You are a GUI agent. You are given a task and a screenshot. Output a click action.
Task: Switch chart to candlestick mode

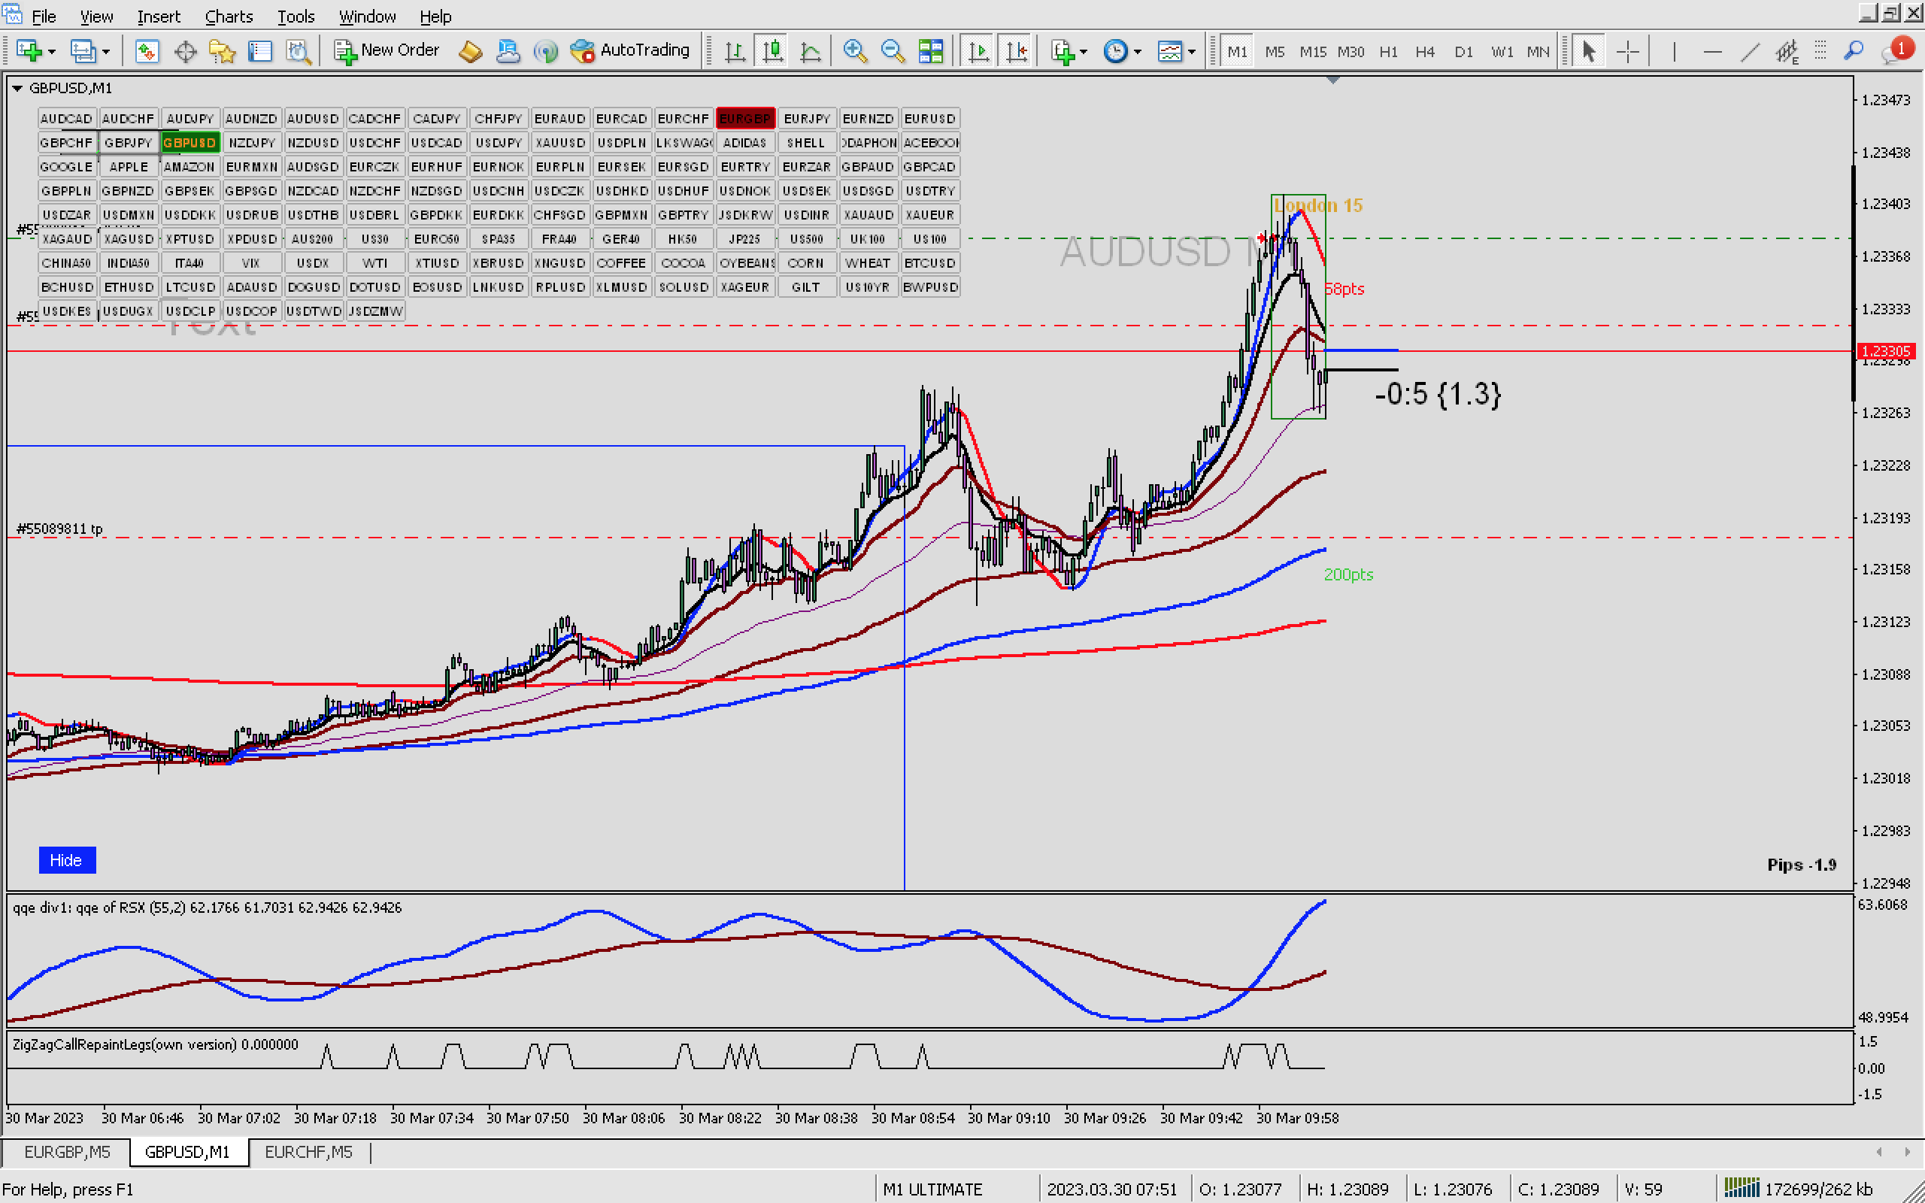[772, 52]
